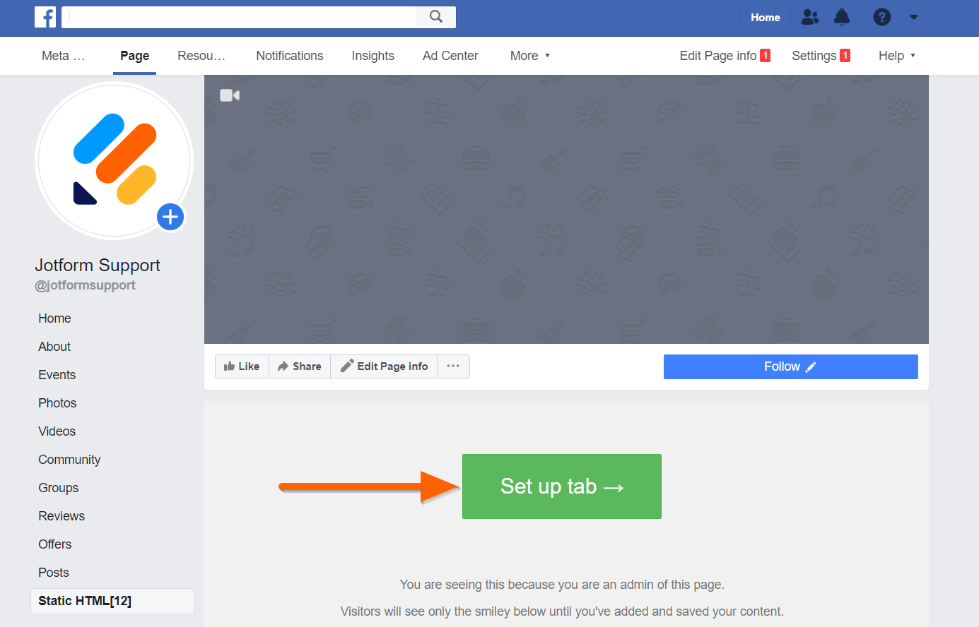
Task: Select the Page tab
Action: [134, 56]
